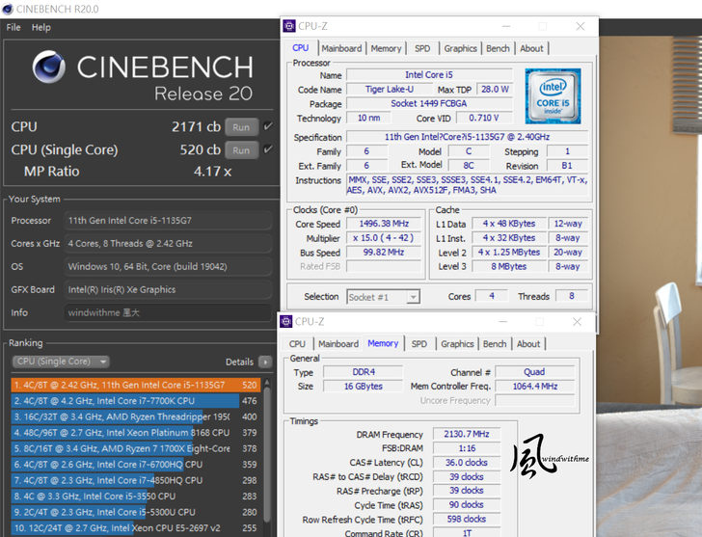Click the Details arrow icon in Ranking
The image size is (702, 537).
tap(265, 362)
